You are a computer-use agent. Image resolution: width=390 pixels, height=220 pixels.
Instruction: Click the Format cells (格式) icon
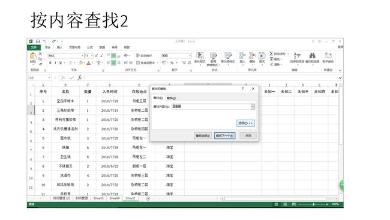click(262, 56)
